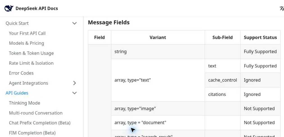The width and height of the screenshot is (284, 137).
Task: Click the Field column header
Action: point(100,37)
